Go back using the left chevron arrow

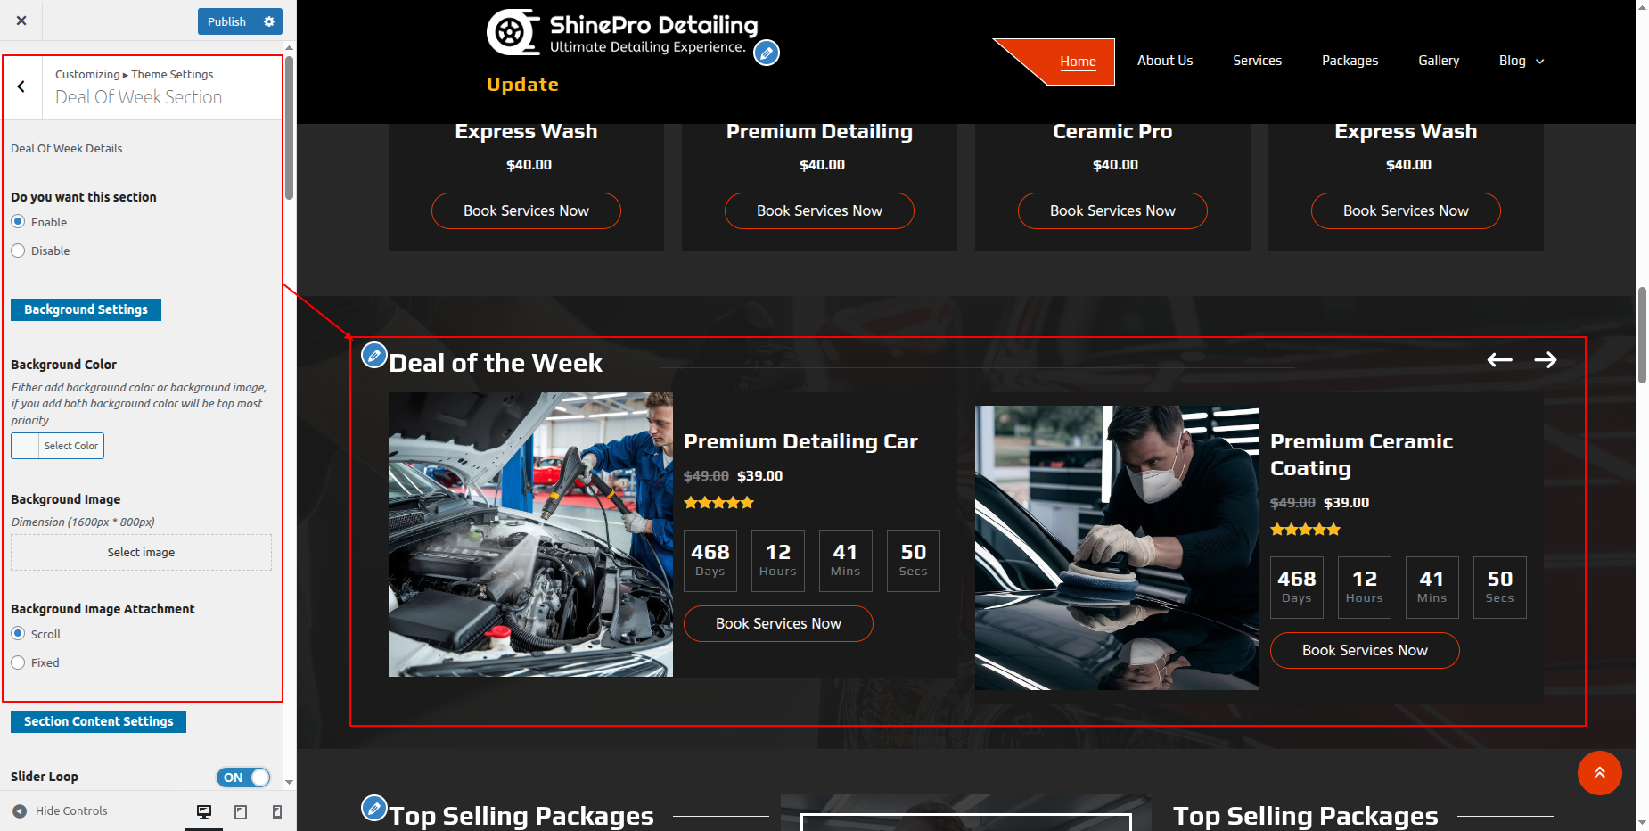(x=21, y=86)
